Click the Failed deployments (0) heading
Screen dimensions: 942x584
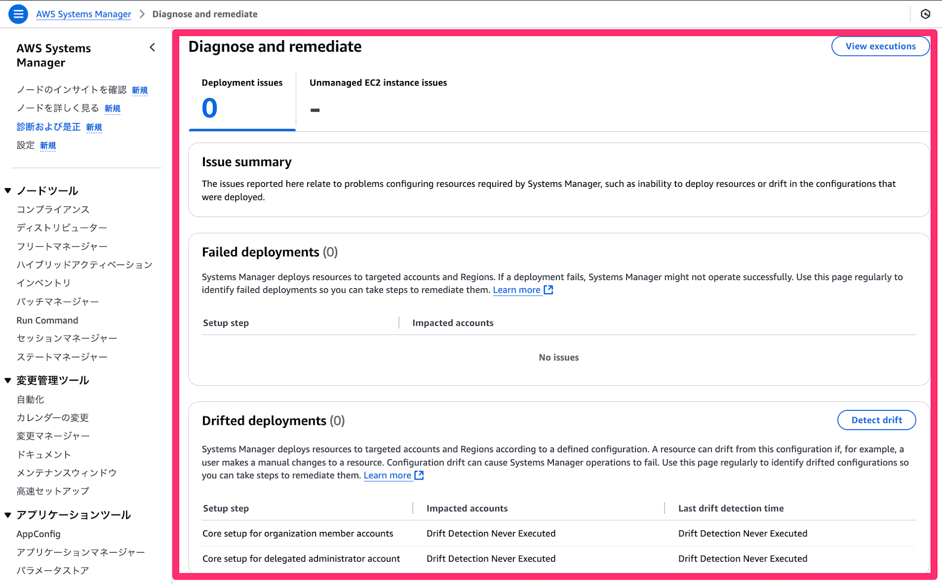click(x=270, y=252)
